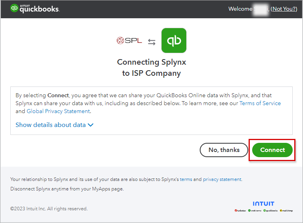Click the Not You? link
Viewport: 303px width, 223px height.
284,9
